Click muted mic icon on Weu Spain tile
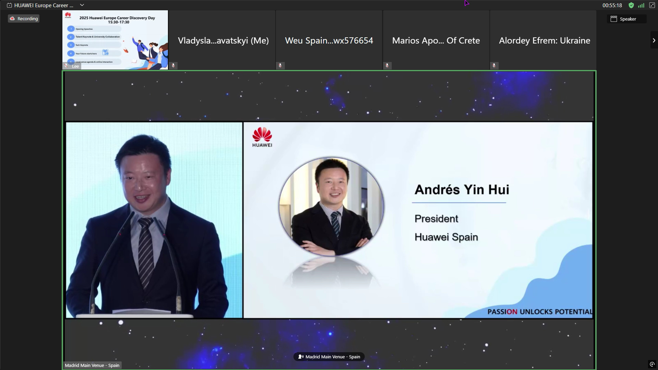 280,65
